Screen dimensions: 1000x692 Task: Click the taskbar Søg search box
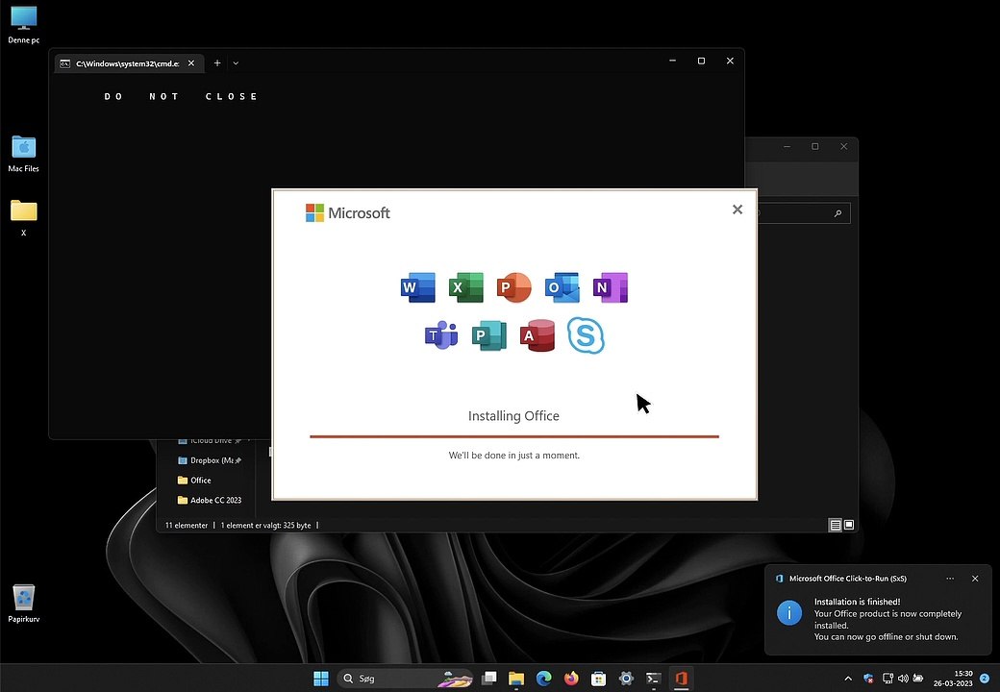[405, 679]
